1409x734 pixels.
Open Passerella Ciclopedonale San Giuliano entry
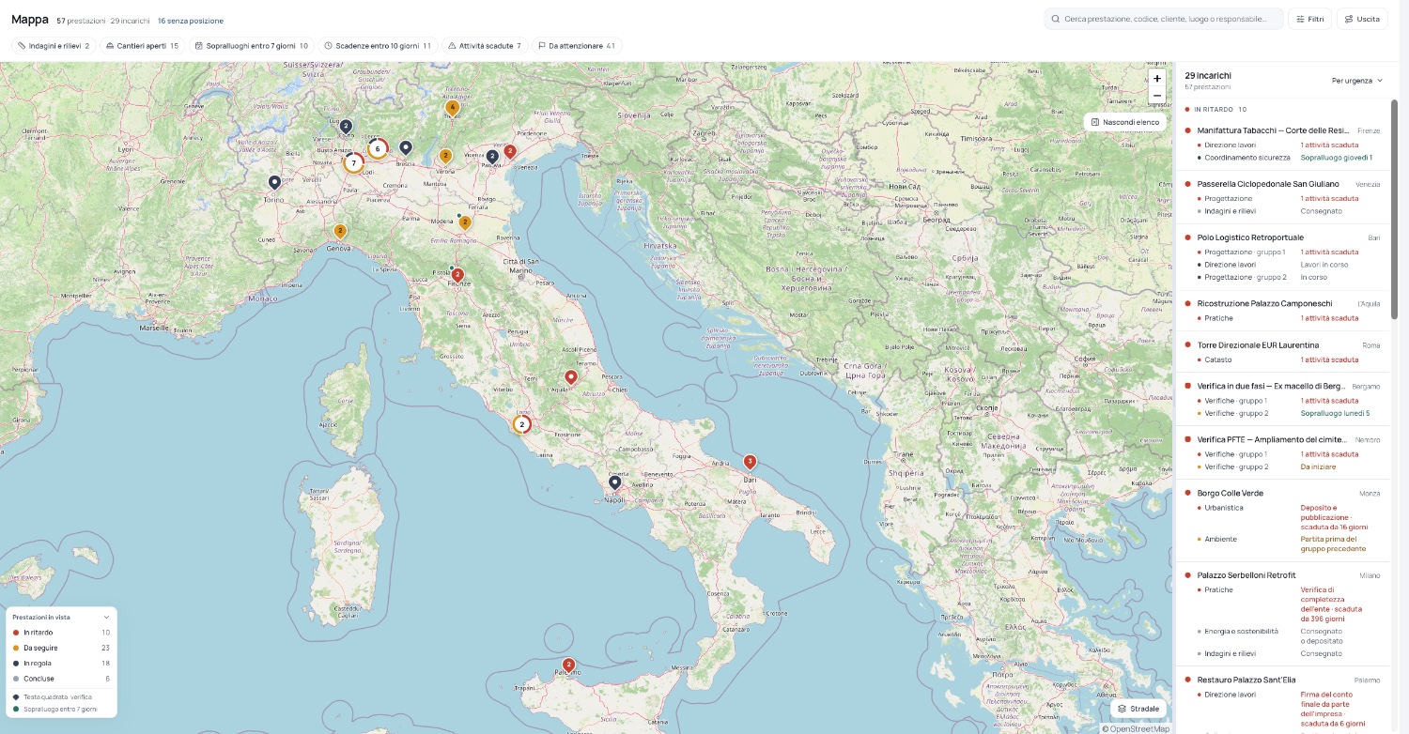[x=1268, y=184]
